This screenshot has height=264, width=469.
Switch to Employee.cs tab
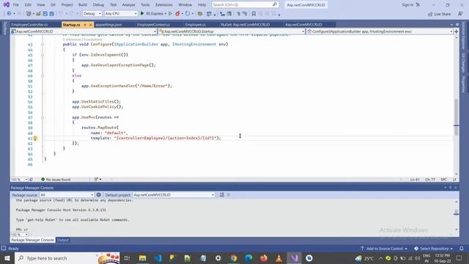coord(196,24)
